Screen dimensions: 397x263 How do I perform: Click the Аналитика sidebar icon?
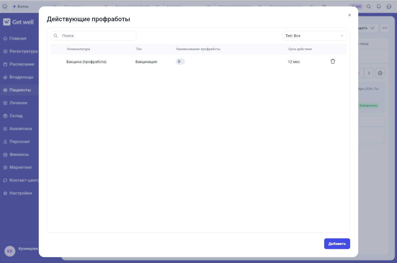click(5, 129)
